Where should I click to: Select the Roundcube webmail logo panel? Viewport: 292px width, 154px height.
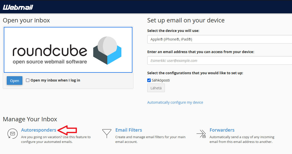68,50
